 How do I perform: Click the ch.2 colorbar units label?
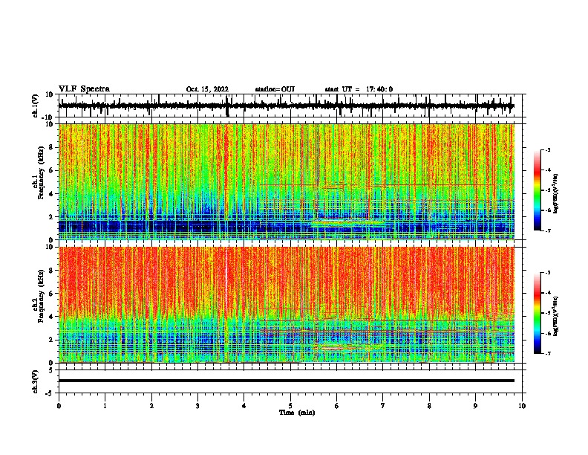(555, 316)
